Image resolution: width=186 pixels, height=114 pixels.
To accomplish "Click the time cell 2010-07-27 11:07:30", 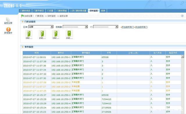I will 35,78.
